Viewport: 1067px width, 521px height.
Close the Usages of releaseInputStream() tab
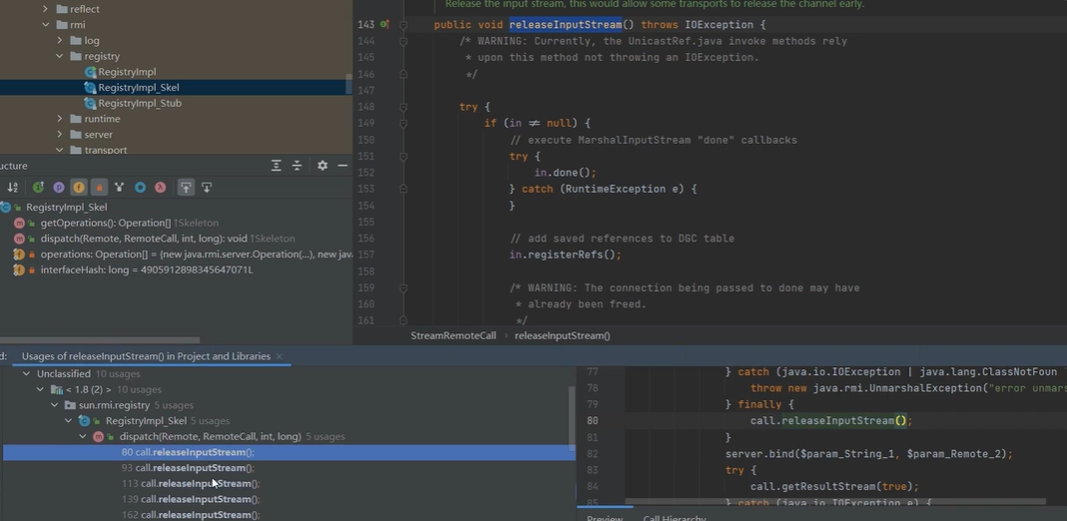(x=279, y=356)
